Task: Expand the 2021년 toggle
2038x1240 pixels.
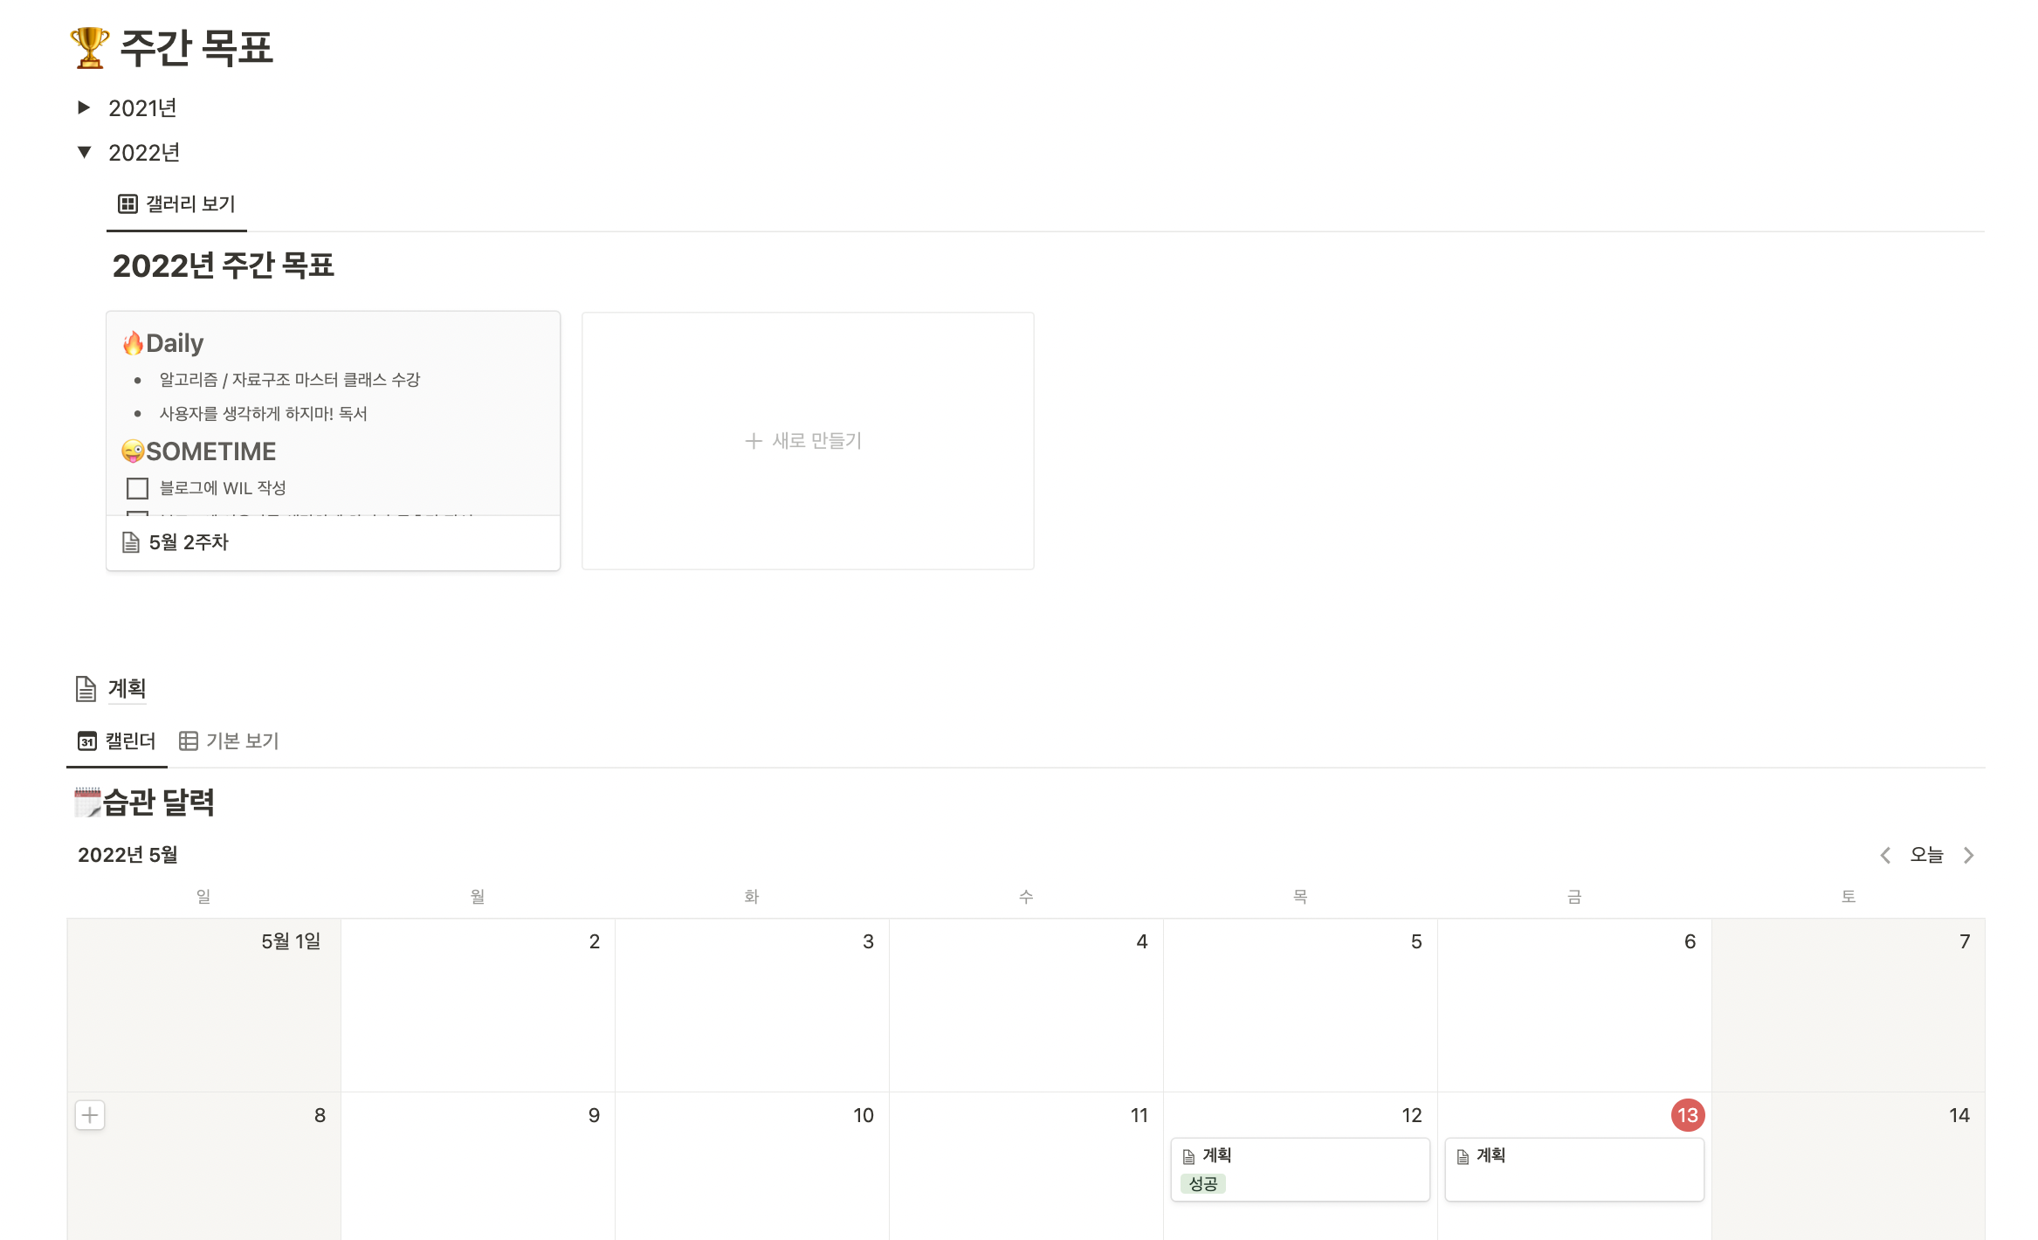Action: pos(84,107)
